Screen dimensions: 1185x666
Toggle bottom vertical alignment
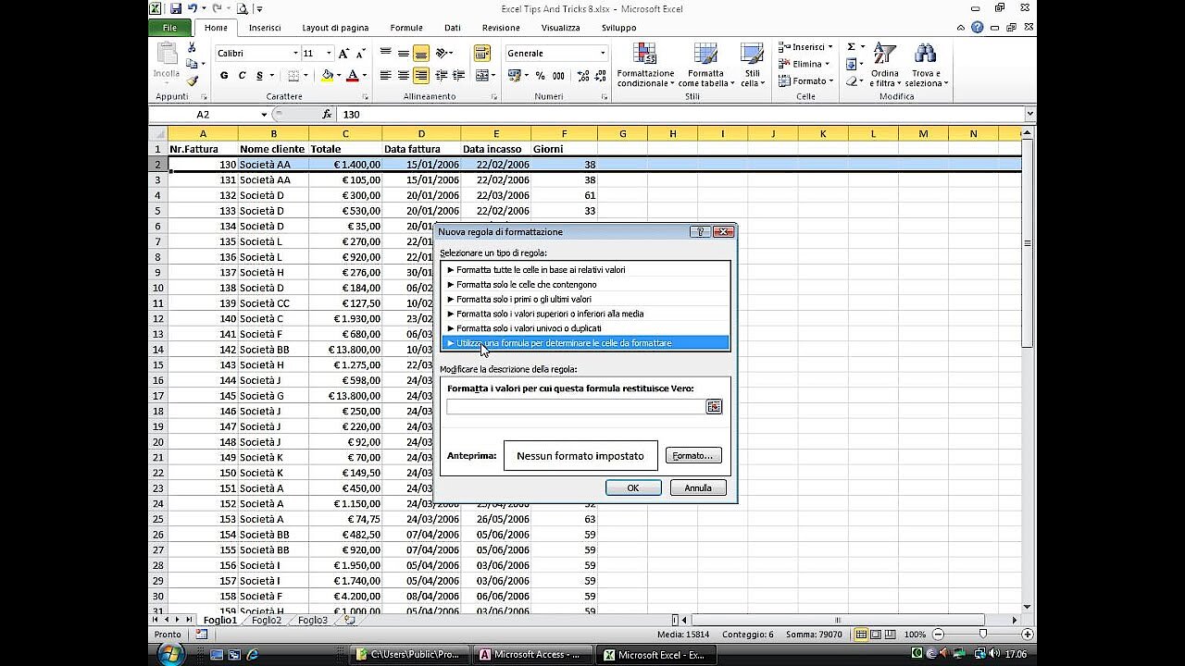click(x=421, y=53)
